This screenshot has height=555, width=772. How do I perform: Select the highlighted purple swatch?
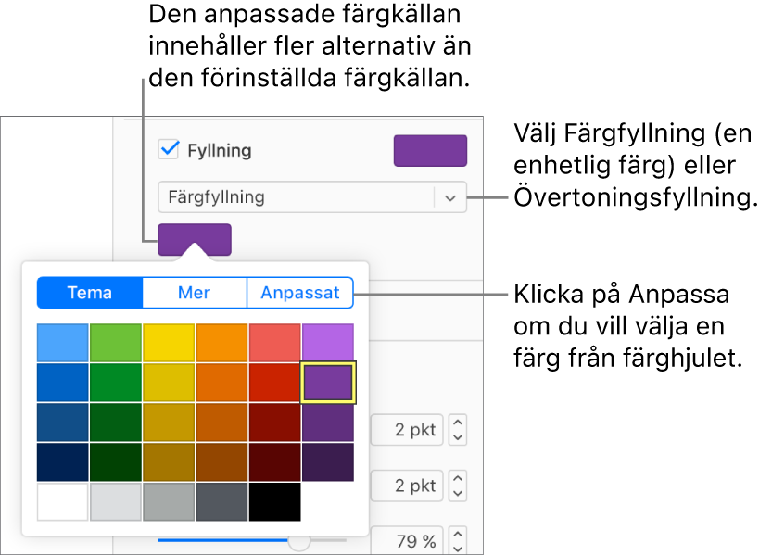(x=327, y=382)
